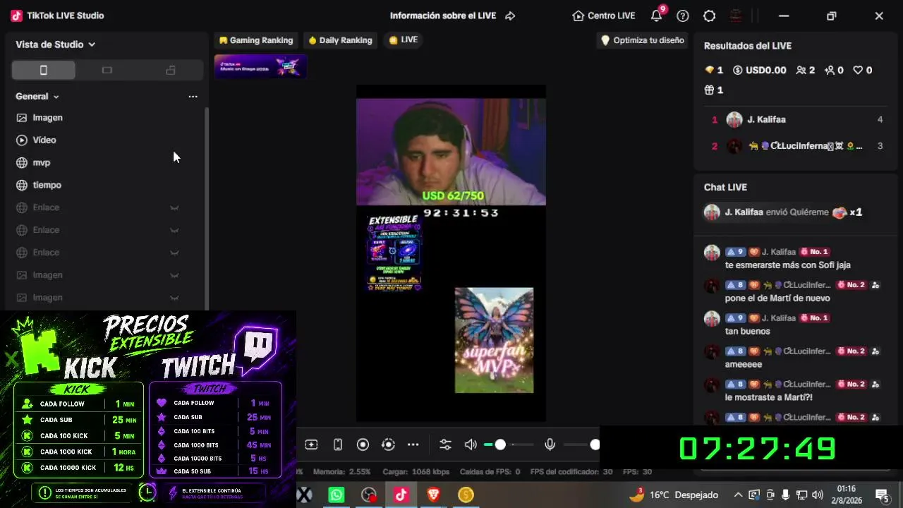
Task: Select the landscape layout view
Action: [x=107, y=70]
